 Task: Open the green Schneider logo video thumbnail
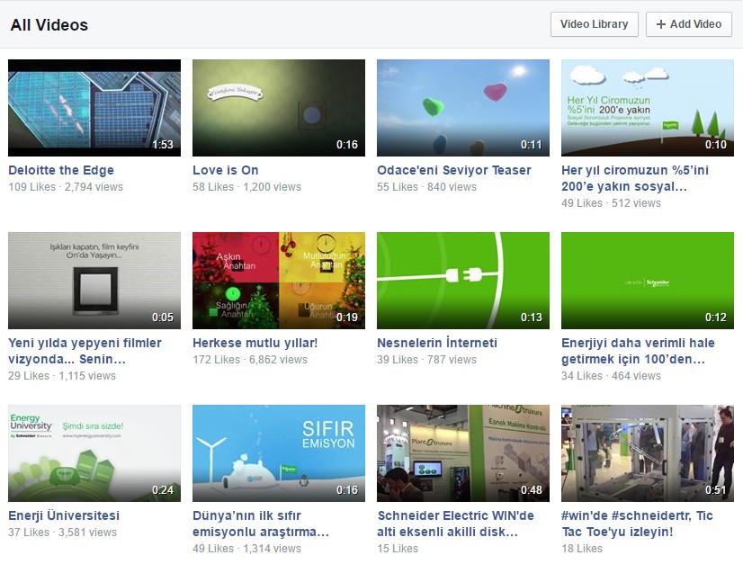click(648, 281)
